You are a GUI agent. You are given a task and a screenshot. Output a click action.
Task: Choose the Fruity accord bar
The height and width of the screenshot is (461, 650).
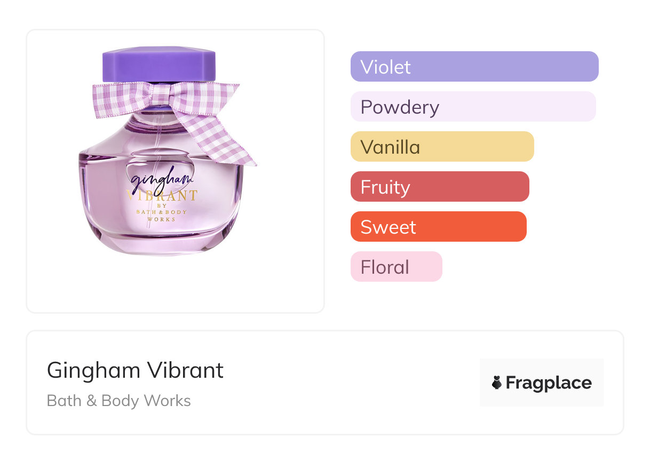point(440,187)
